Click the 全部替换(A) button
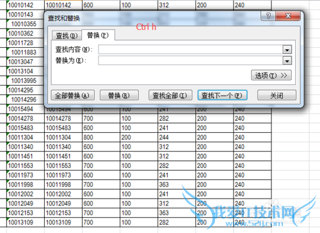This screenshot has width=320, height=233. pyautogui.click(x=73, y=95)
